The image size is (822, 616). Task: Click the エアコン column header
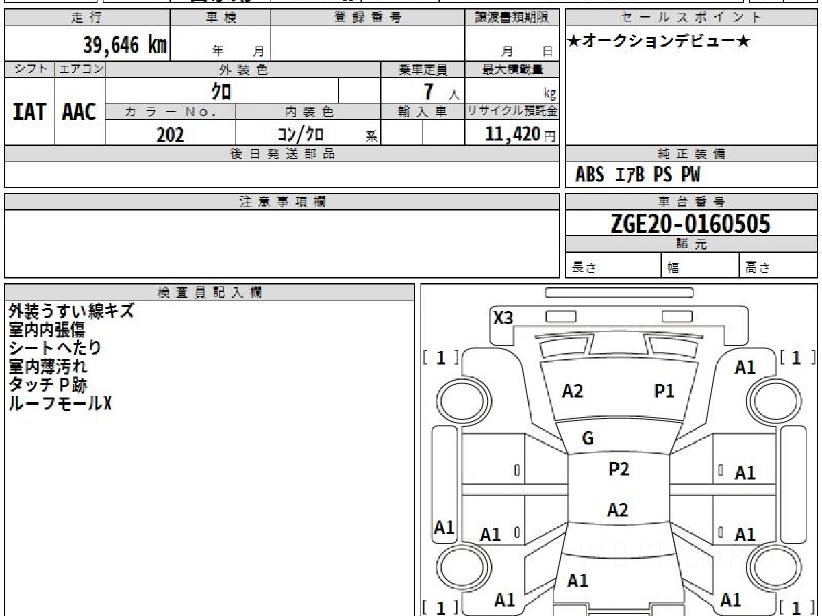(80, 69)
